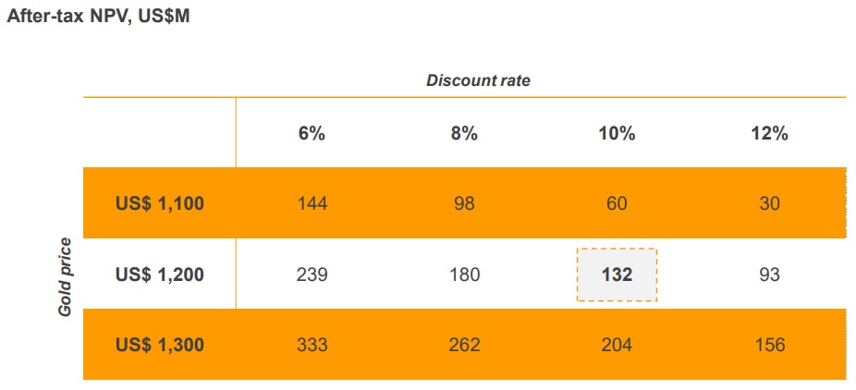This screenshot has width=856, height=390.
Task: Click the 239 NPV value
Action: [312, 274]
